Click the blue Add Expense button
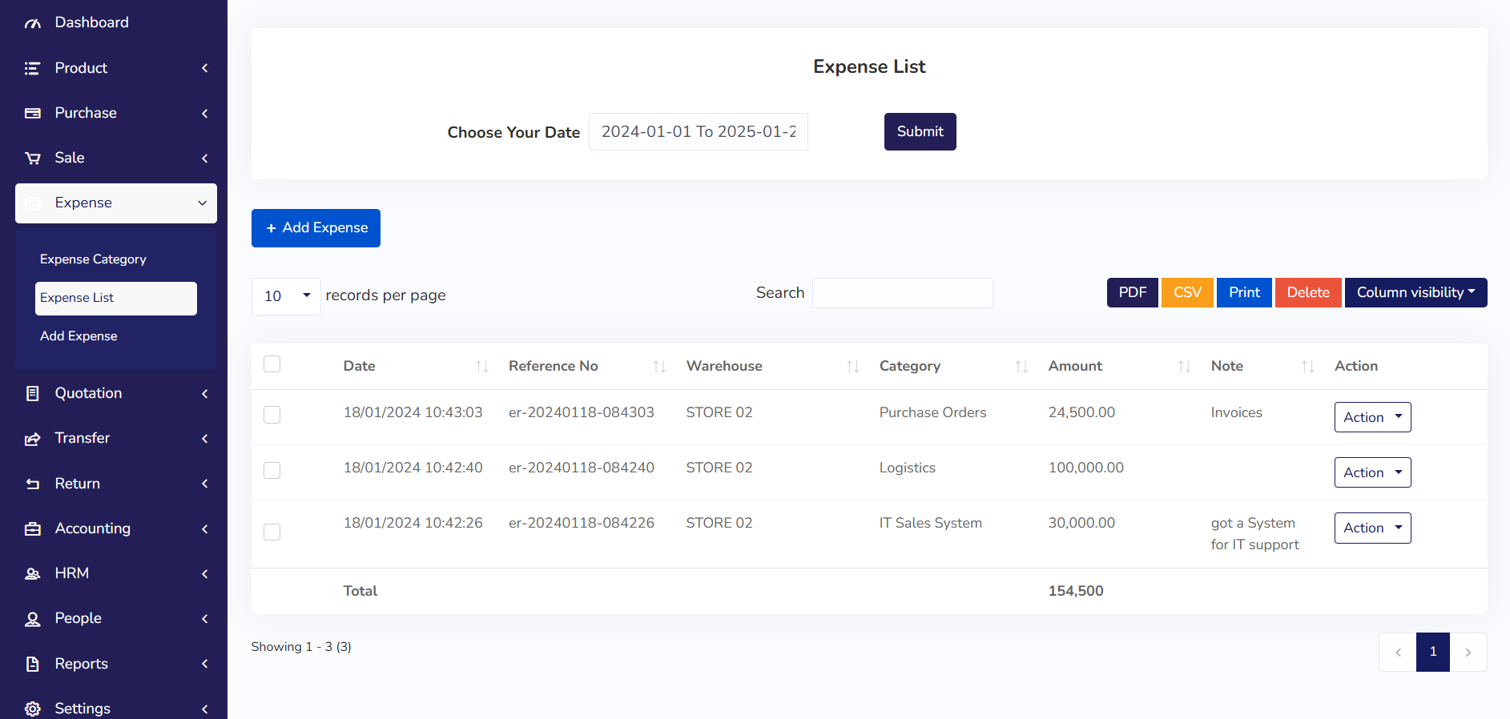1510x719 pixels. (316, 228)
